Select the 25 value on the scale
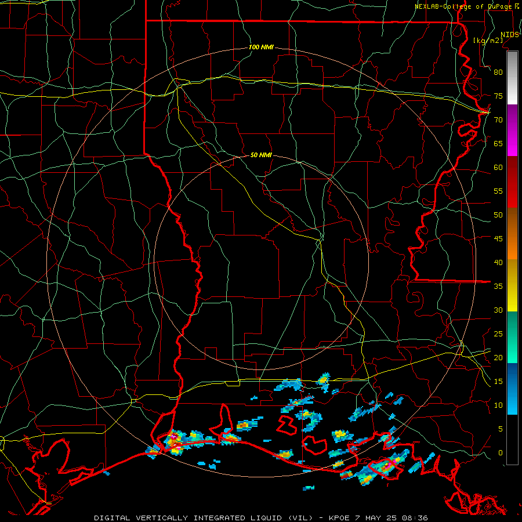Screen dimensions: 522x522 click(498, 334)
